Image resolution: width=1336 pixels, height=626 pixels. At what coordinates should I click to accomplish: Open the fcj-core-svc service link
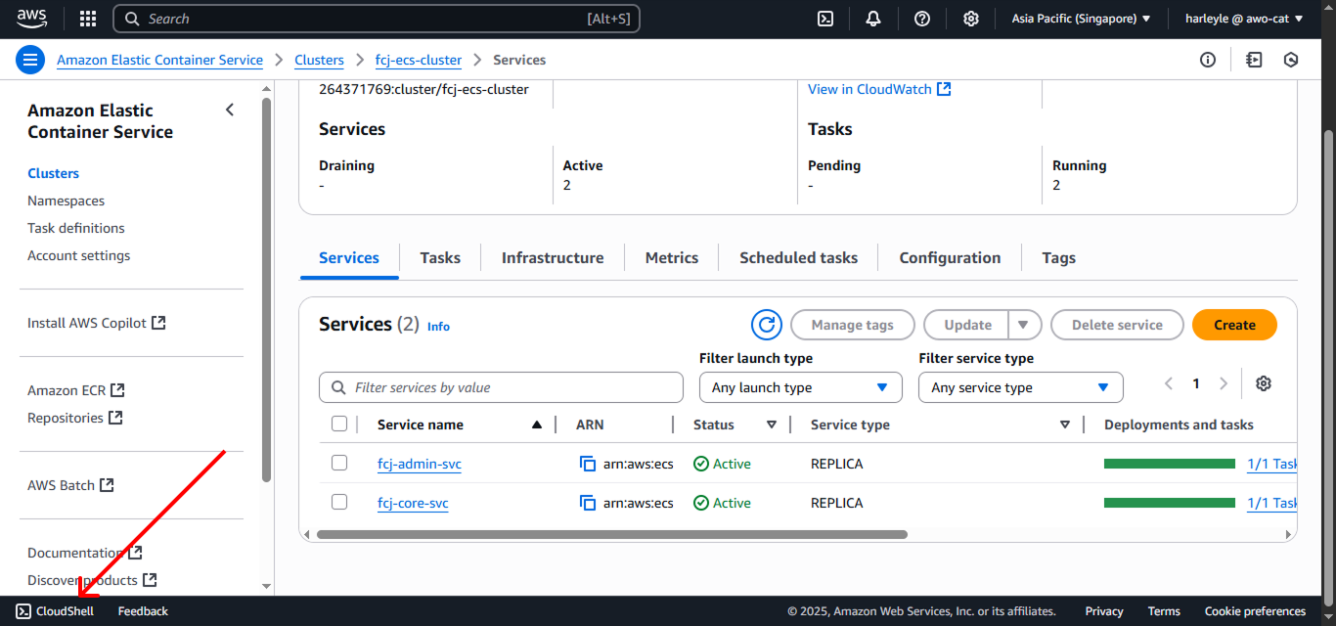pyautogui.click(x=413, y=503)
